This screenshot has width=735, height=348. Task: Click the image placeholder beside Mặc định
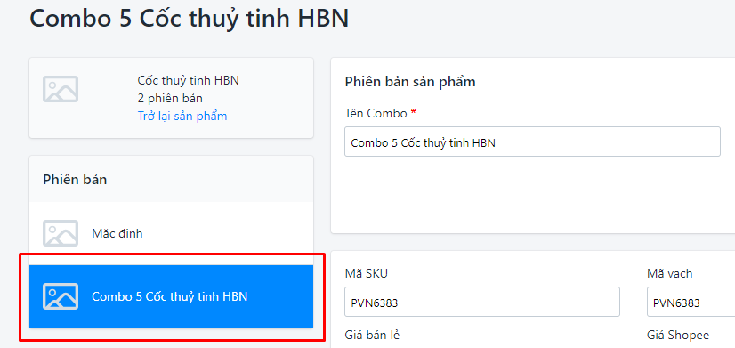[x=61, y=233]
